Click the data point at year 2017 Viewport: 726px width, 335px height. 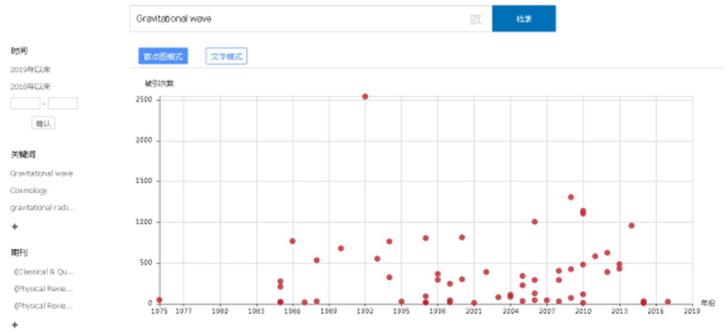coord(668,302)
